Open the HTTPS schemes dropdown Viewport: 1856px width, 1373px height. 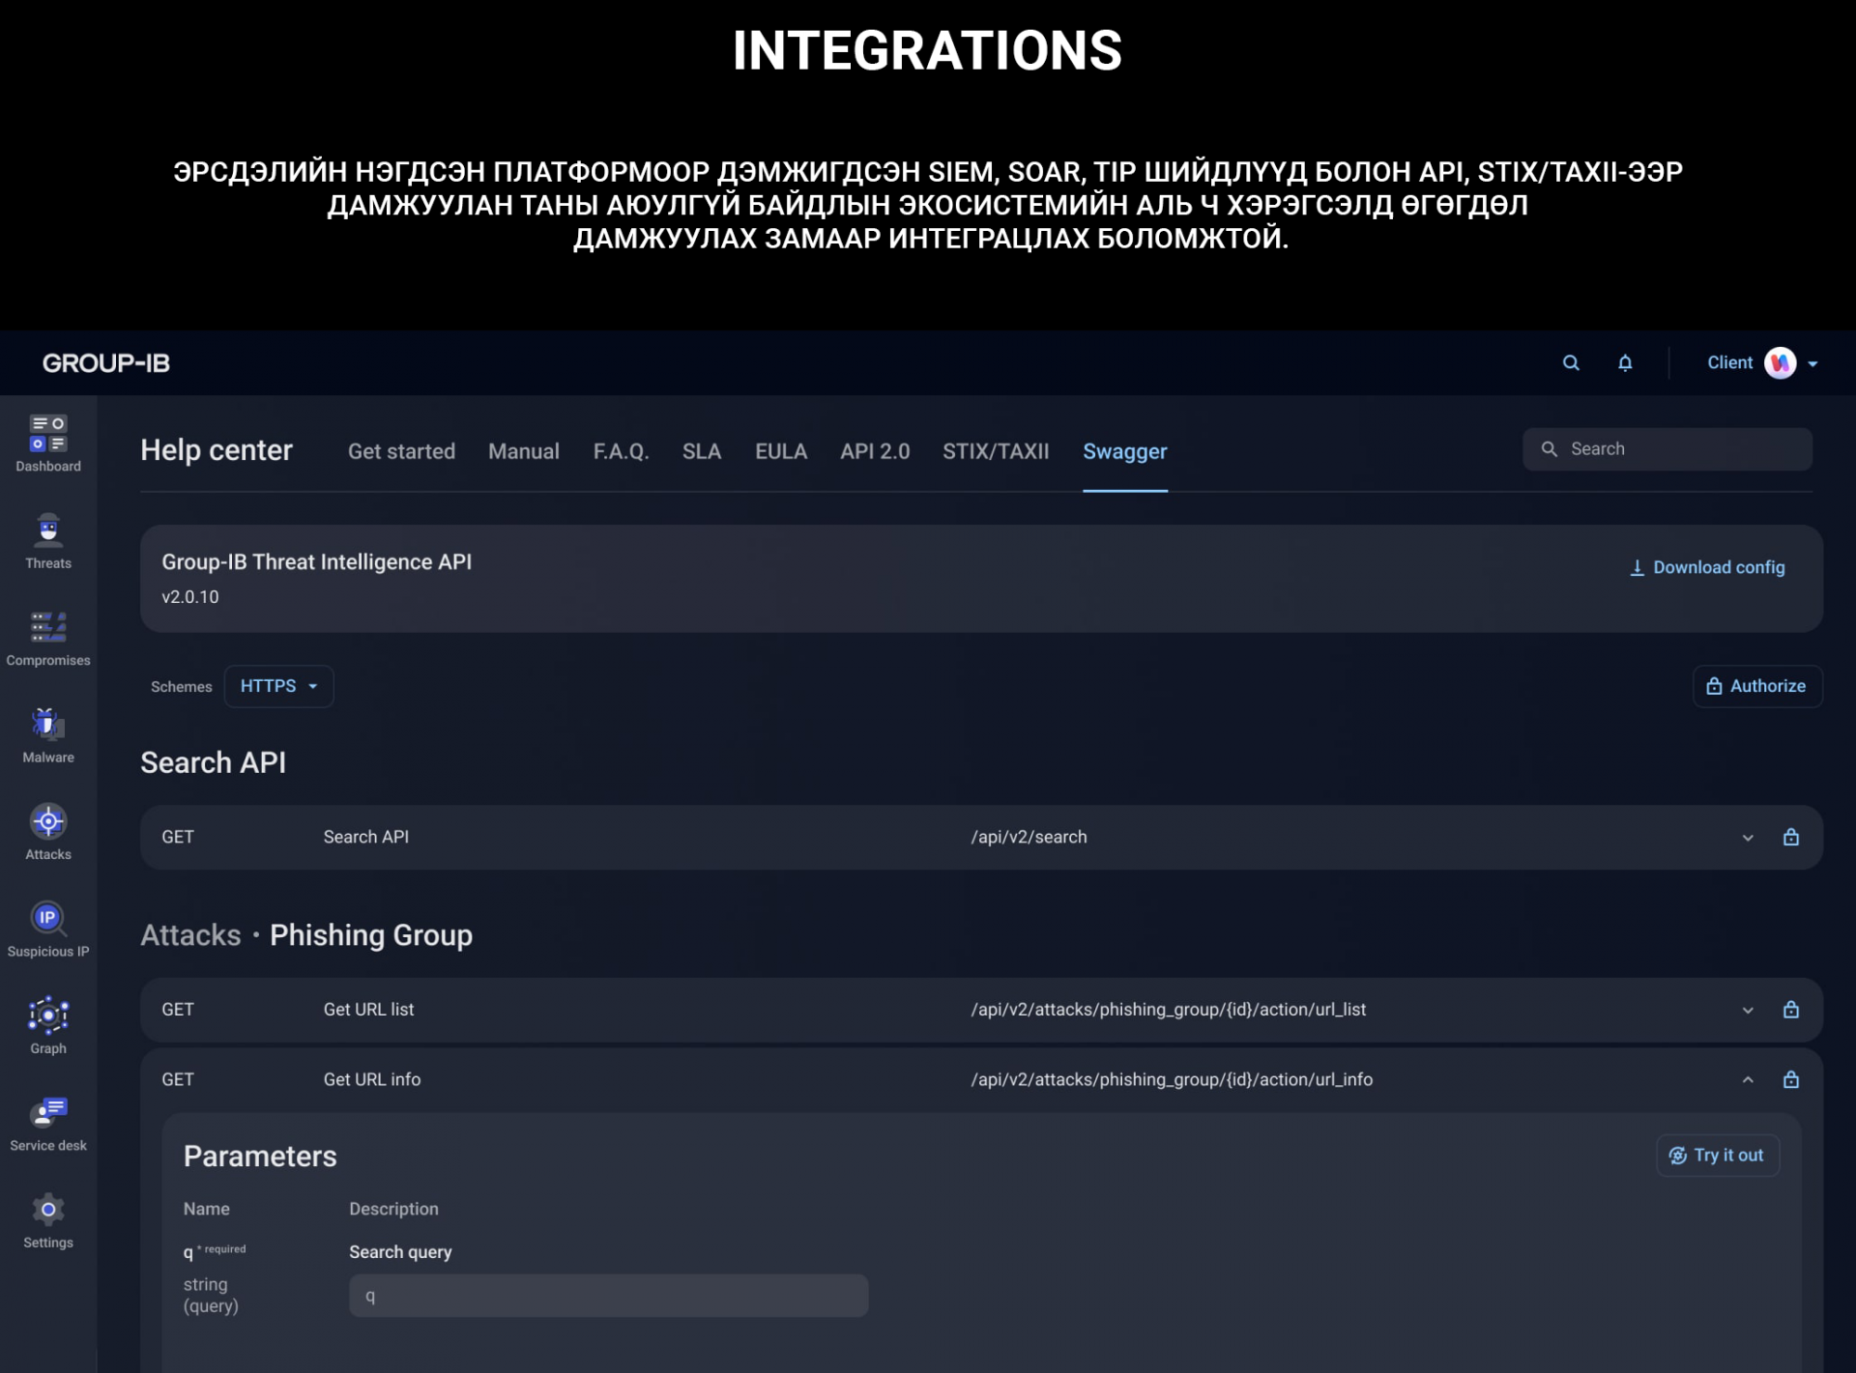278,686
